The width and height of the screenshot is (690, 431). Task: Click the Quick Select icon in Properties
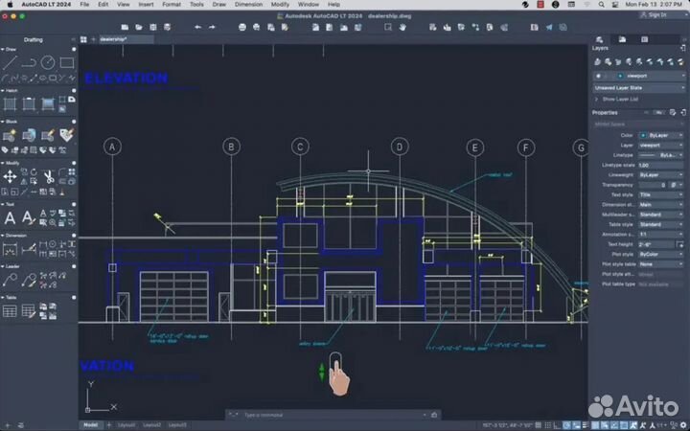(673, 113)
